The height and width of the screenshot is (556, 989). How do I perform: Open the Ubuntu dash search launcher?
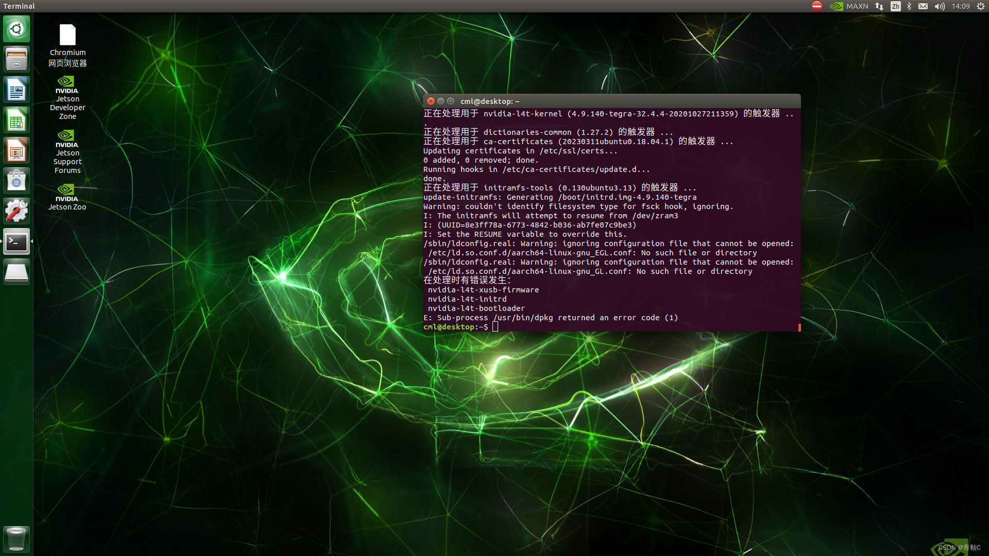tap(16, 29)
